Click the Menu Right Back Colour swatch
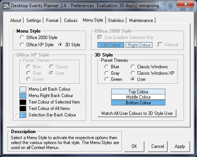The width and height of the screenshot is (197, 157). (x=23, y=96)
